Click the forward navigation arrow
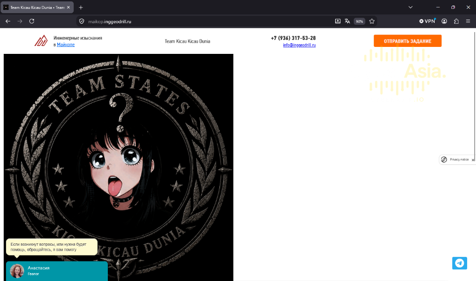This screenshot has width=476, height=281. pos(20,21)
